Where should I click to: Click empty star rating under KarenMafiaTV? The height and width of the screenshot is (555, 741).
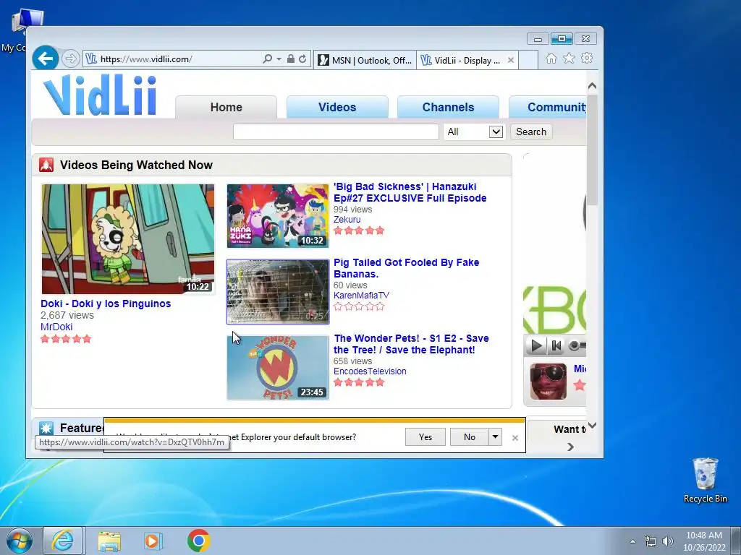(359, 306)
